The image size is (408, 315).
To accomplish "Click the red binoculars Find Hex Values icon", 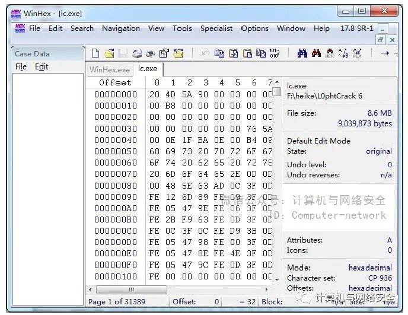I will tap(316, 53).
